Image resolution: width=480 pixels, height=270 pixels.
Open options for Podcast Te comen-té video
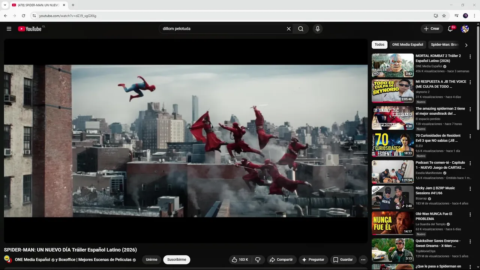[x=470, y=163]
